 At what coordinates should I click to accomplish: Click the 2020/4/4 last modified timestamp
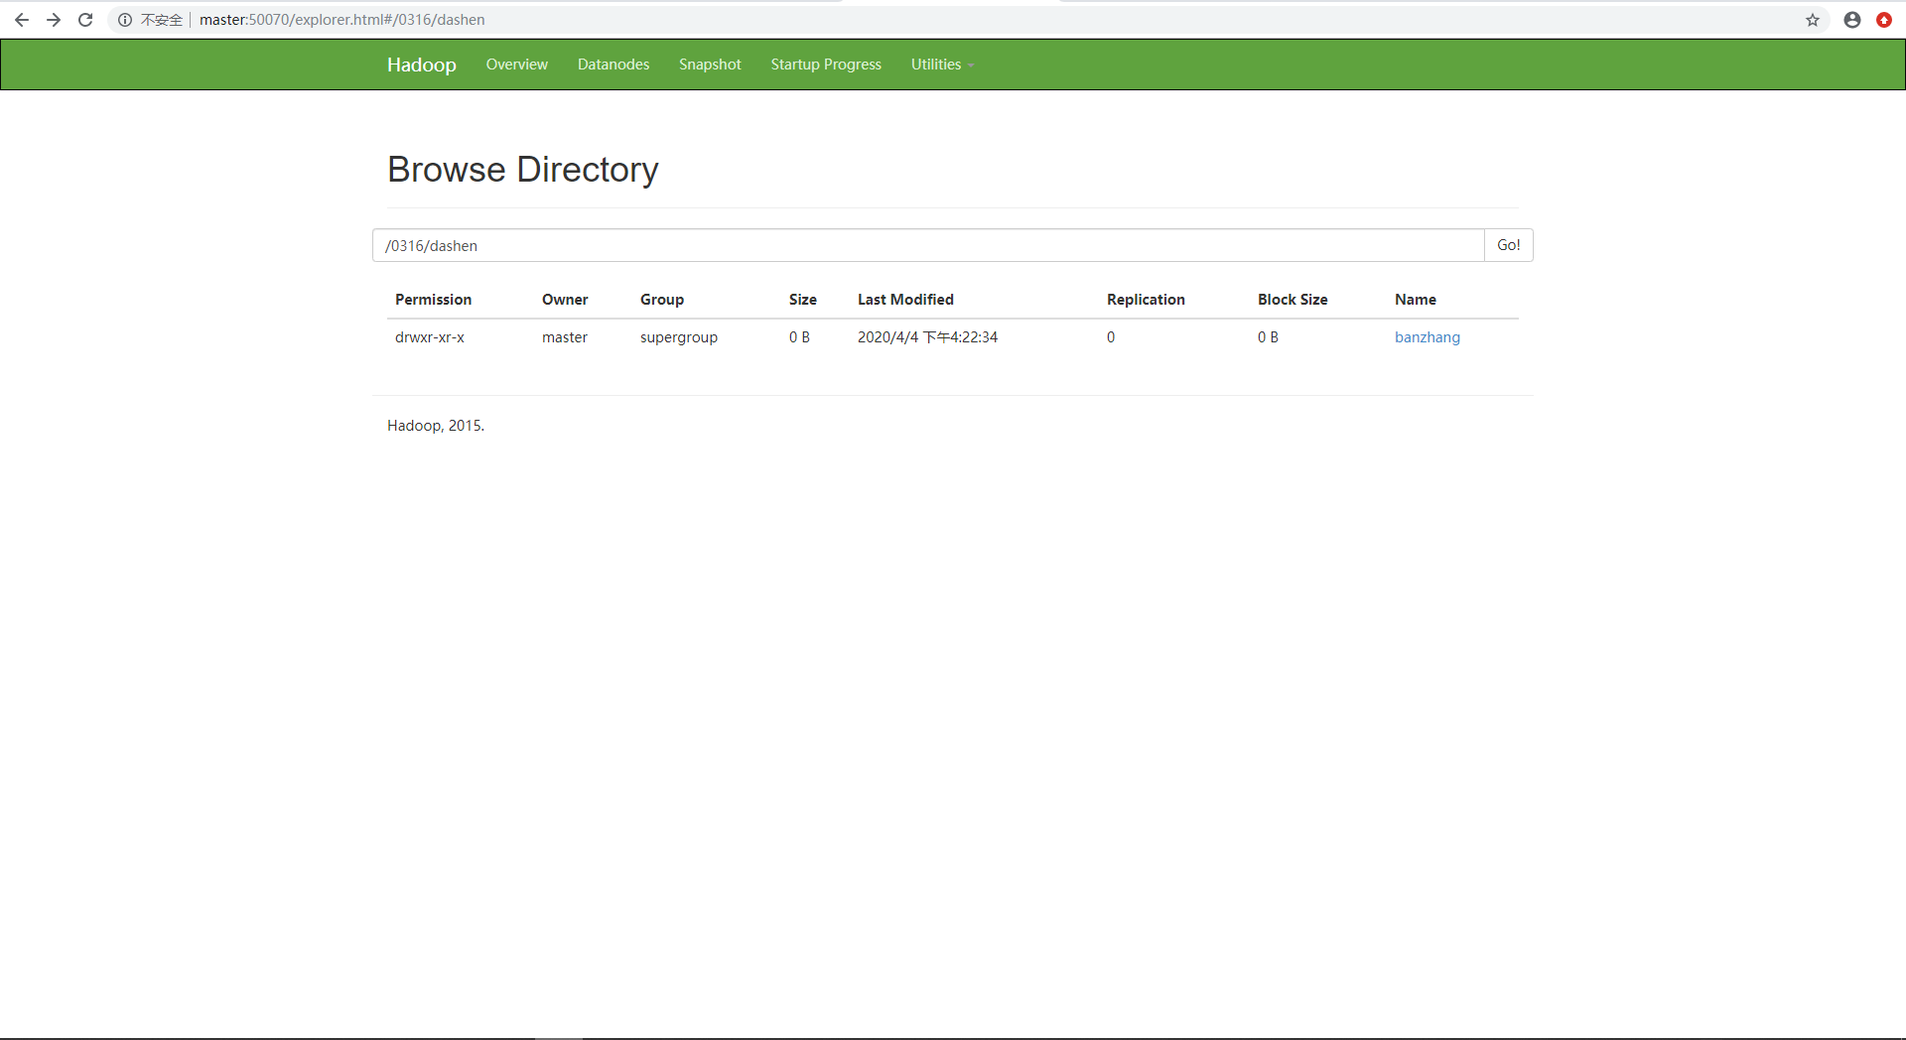coord(927,337)
